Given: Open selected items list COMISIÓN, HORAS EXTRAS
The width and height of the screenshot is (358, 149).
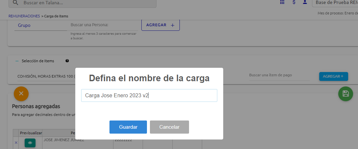Looking at the screenshot, I should click(46, 76).
